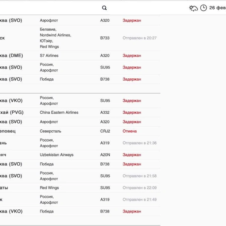Select the Северсталь flight row
Image resolution: width=226 pixels, height=226 pixels.
[50, 131]
